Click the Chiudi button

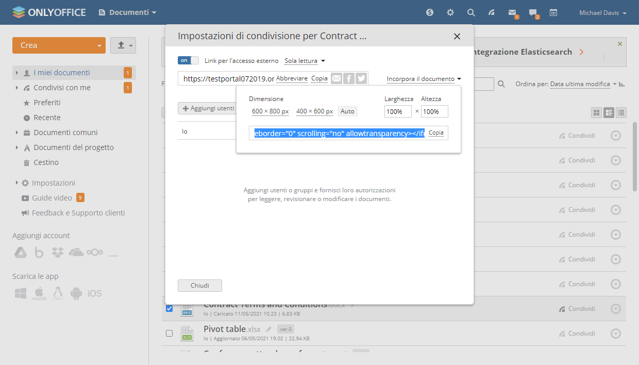(200, 286)
